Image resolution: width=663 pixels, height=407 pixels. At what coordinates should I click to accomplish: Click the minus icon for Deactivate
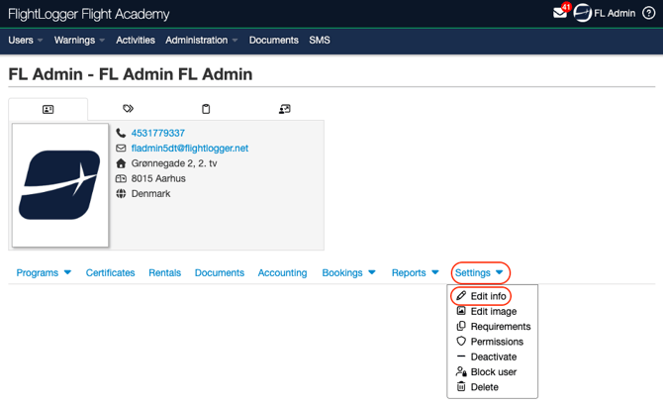tap(461, 356)
